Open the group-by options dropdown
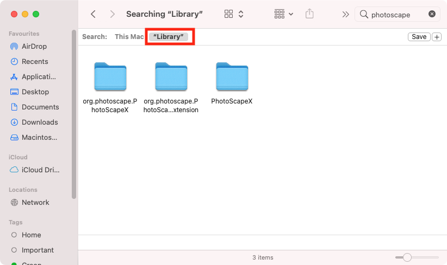 pos(284,14)
